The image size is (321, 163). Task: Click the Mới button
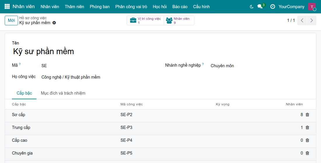[11, 20]
